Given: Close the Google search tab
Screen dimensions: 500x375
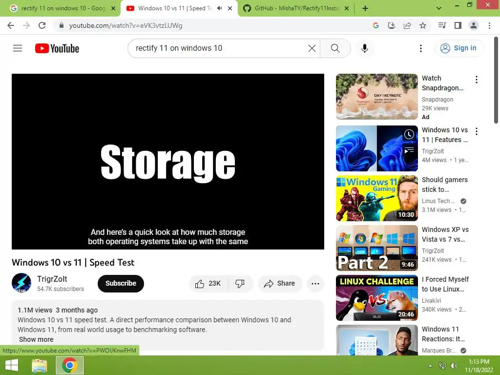Looking at the screenshot, I should (x=113, y=8).
